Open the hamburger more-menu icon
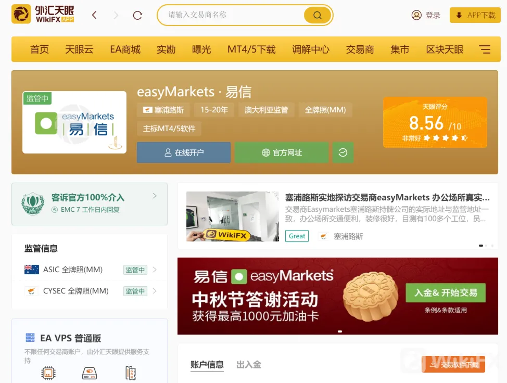Image resolution: width=507 pixels, height=383 pixels. tap(485, 49)
